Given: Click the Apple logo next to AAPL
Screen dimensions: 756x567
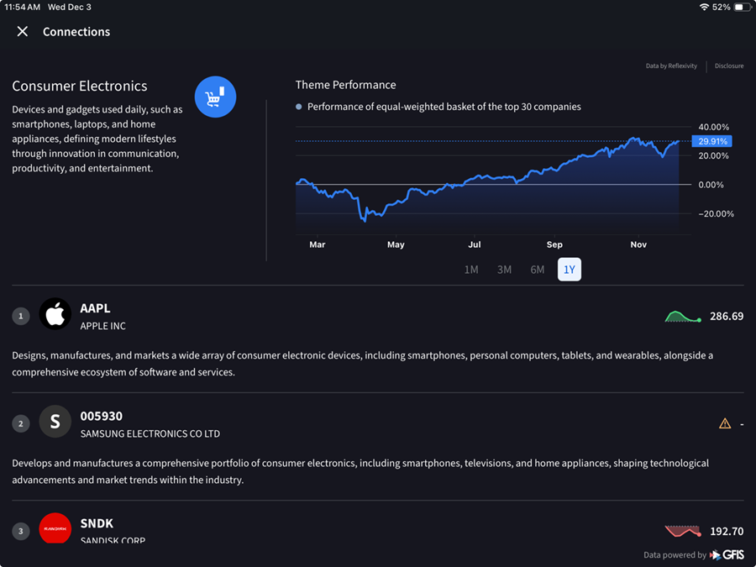Looking at the screenshot, I should tap(55, 315).
